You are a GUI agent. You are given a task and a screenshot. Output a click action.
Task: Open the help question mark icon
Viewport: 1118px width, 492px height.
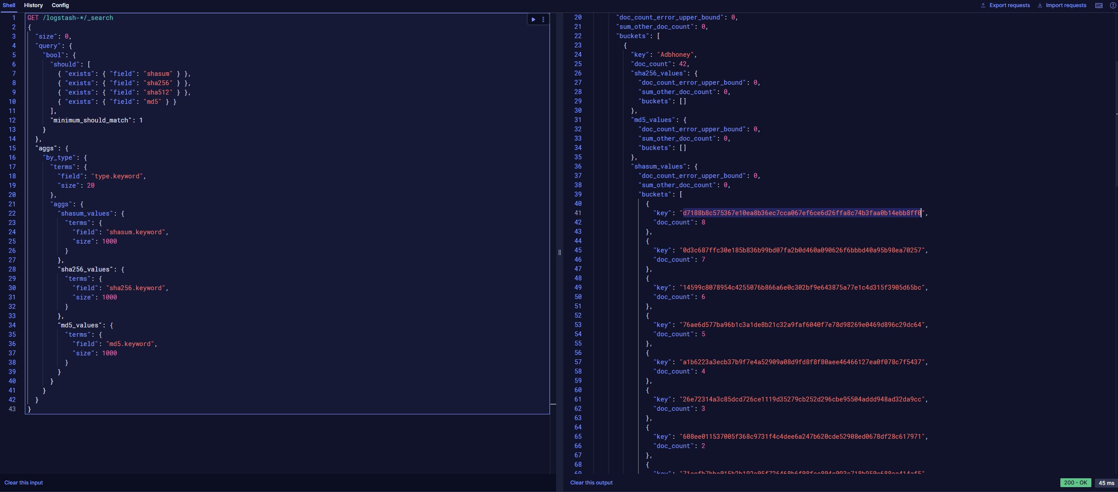1113,5
